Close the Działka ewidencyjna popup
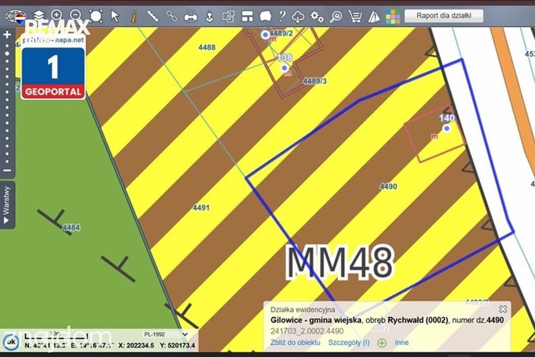The image size is (535, 357). tap(503, 309)
